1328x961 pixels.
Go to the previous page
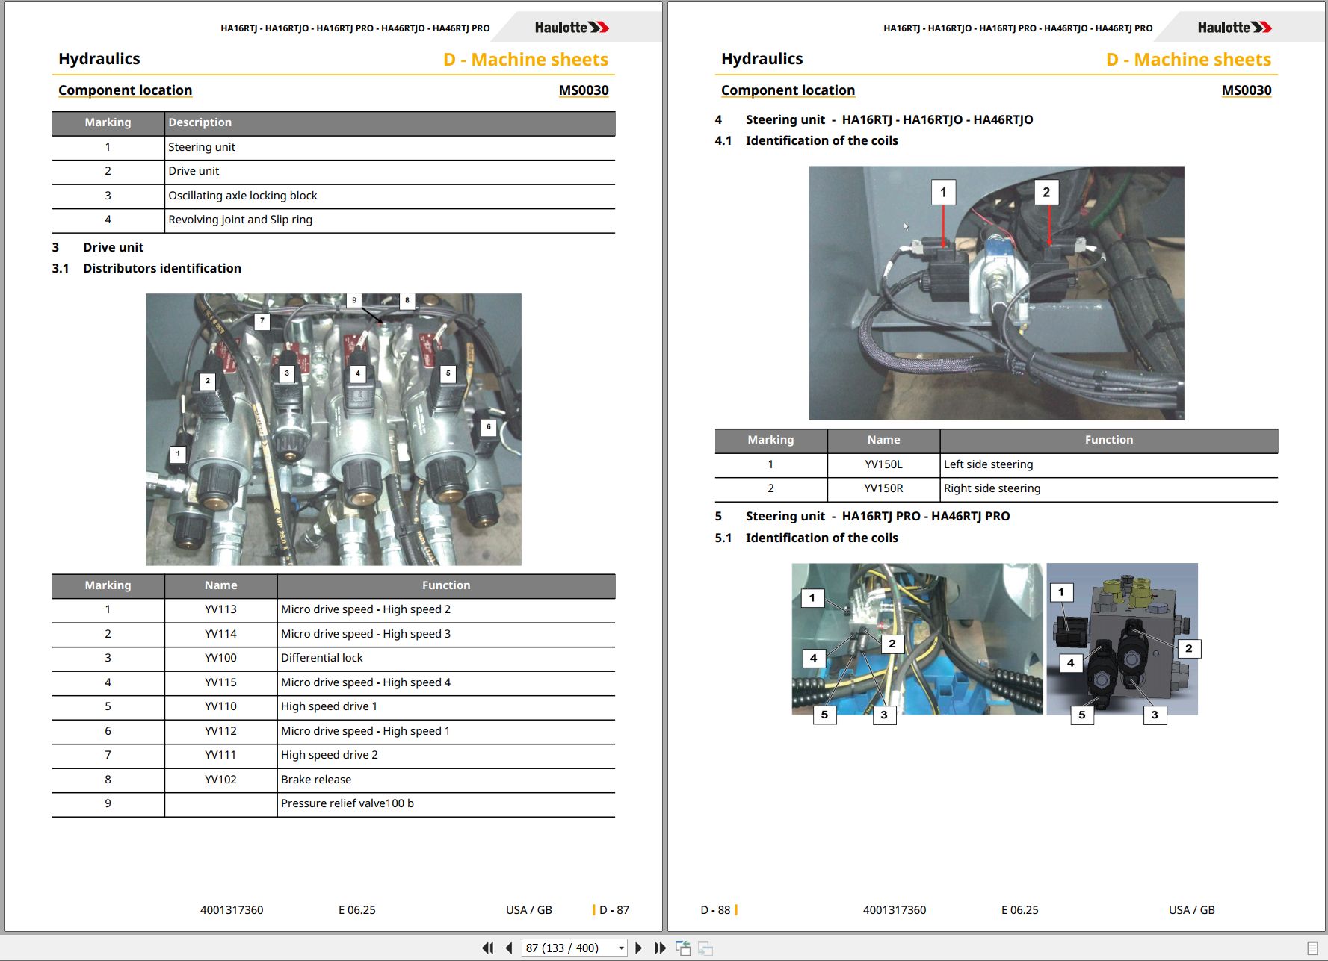point(509,948)
